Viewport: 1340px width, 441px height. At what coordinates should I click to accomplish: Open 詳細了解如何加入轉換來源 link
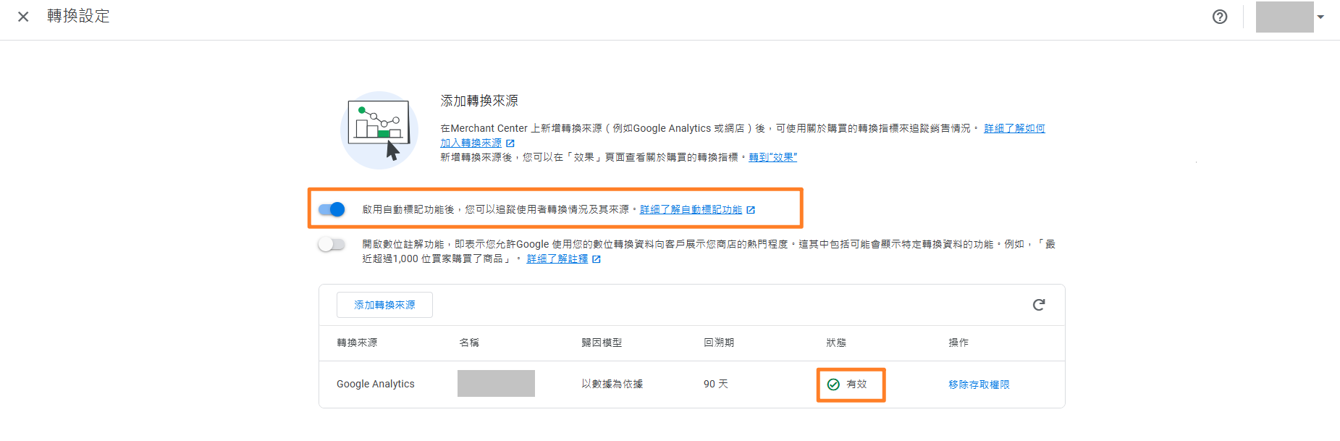[1014, 128]
